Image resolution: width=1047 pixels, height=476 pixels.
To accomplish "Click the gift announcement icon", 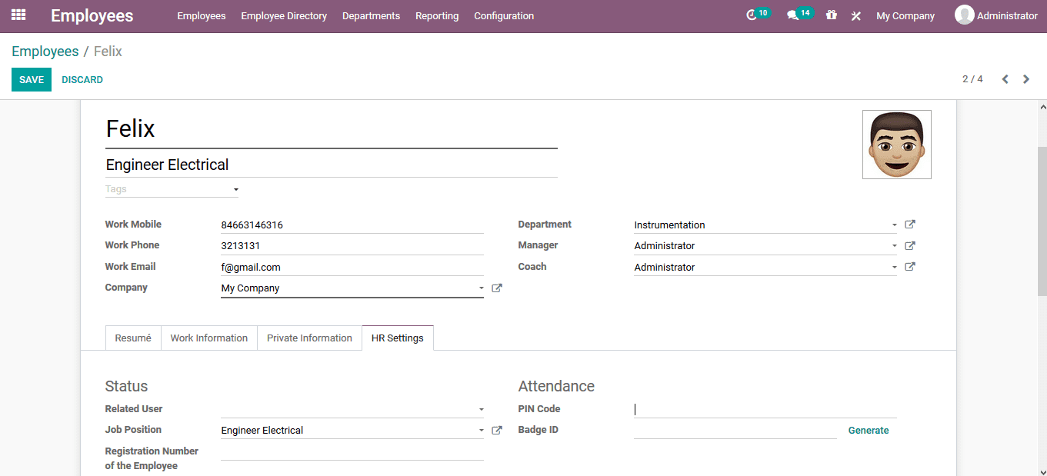I will (x=831, y=15).
